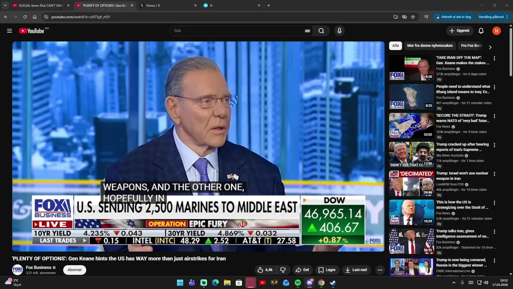Open third-party cookie blocked eye icon
This screenshot has width=513, height=289.
click(x=404, y=17)
